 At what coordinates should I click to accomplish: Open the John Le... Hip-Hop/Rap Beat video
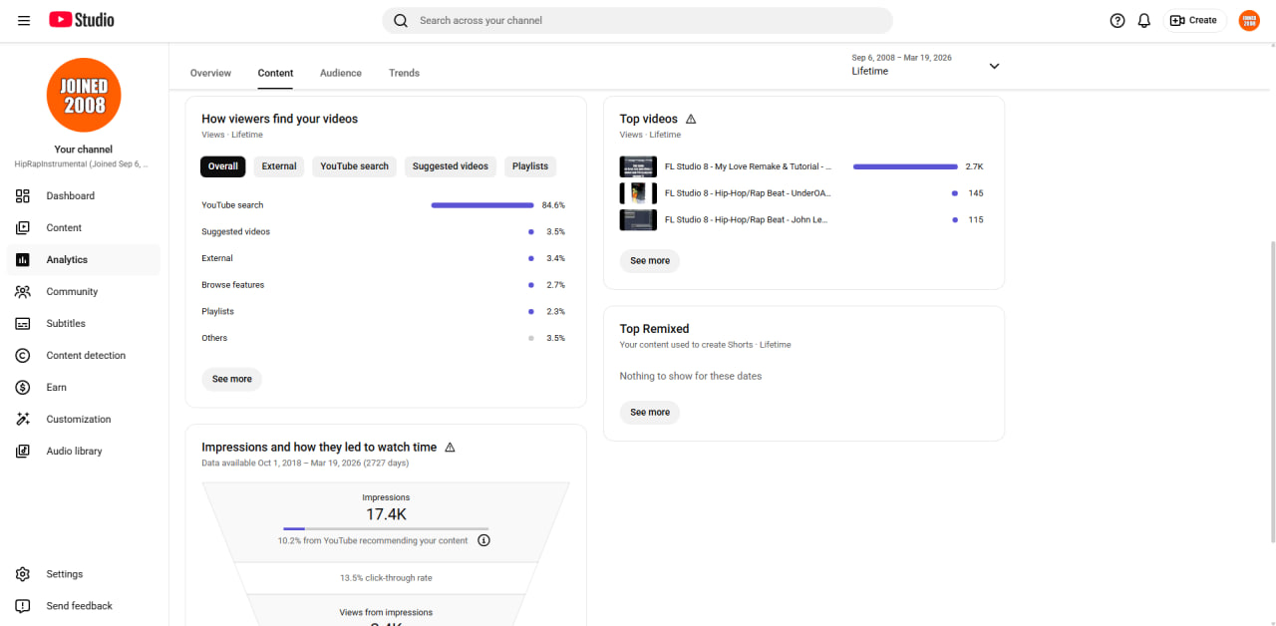(x=747, y=219)
